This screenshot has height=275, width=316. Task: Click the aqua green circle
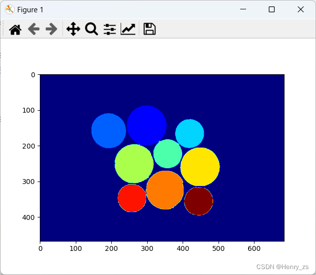pyautogui.click(x=168, y=153)
